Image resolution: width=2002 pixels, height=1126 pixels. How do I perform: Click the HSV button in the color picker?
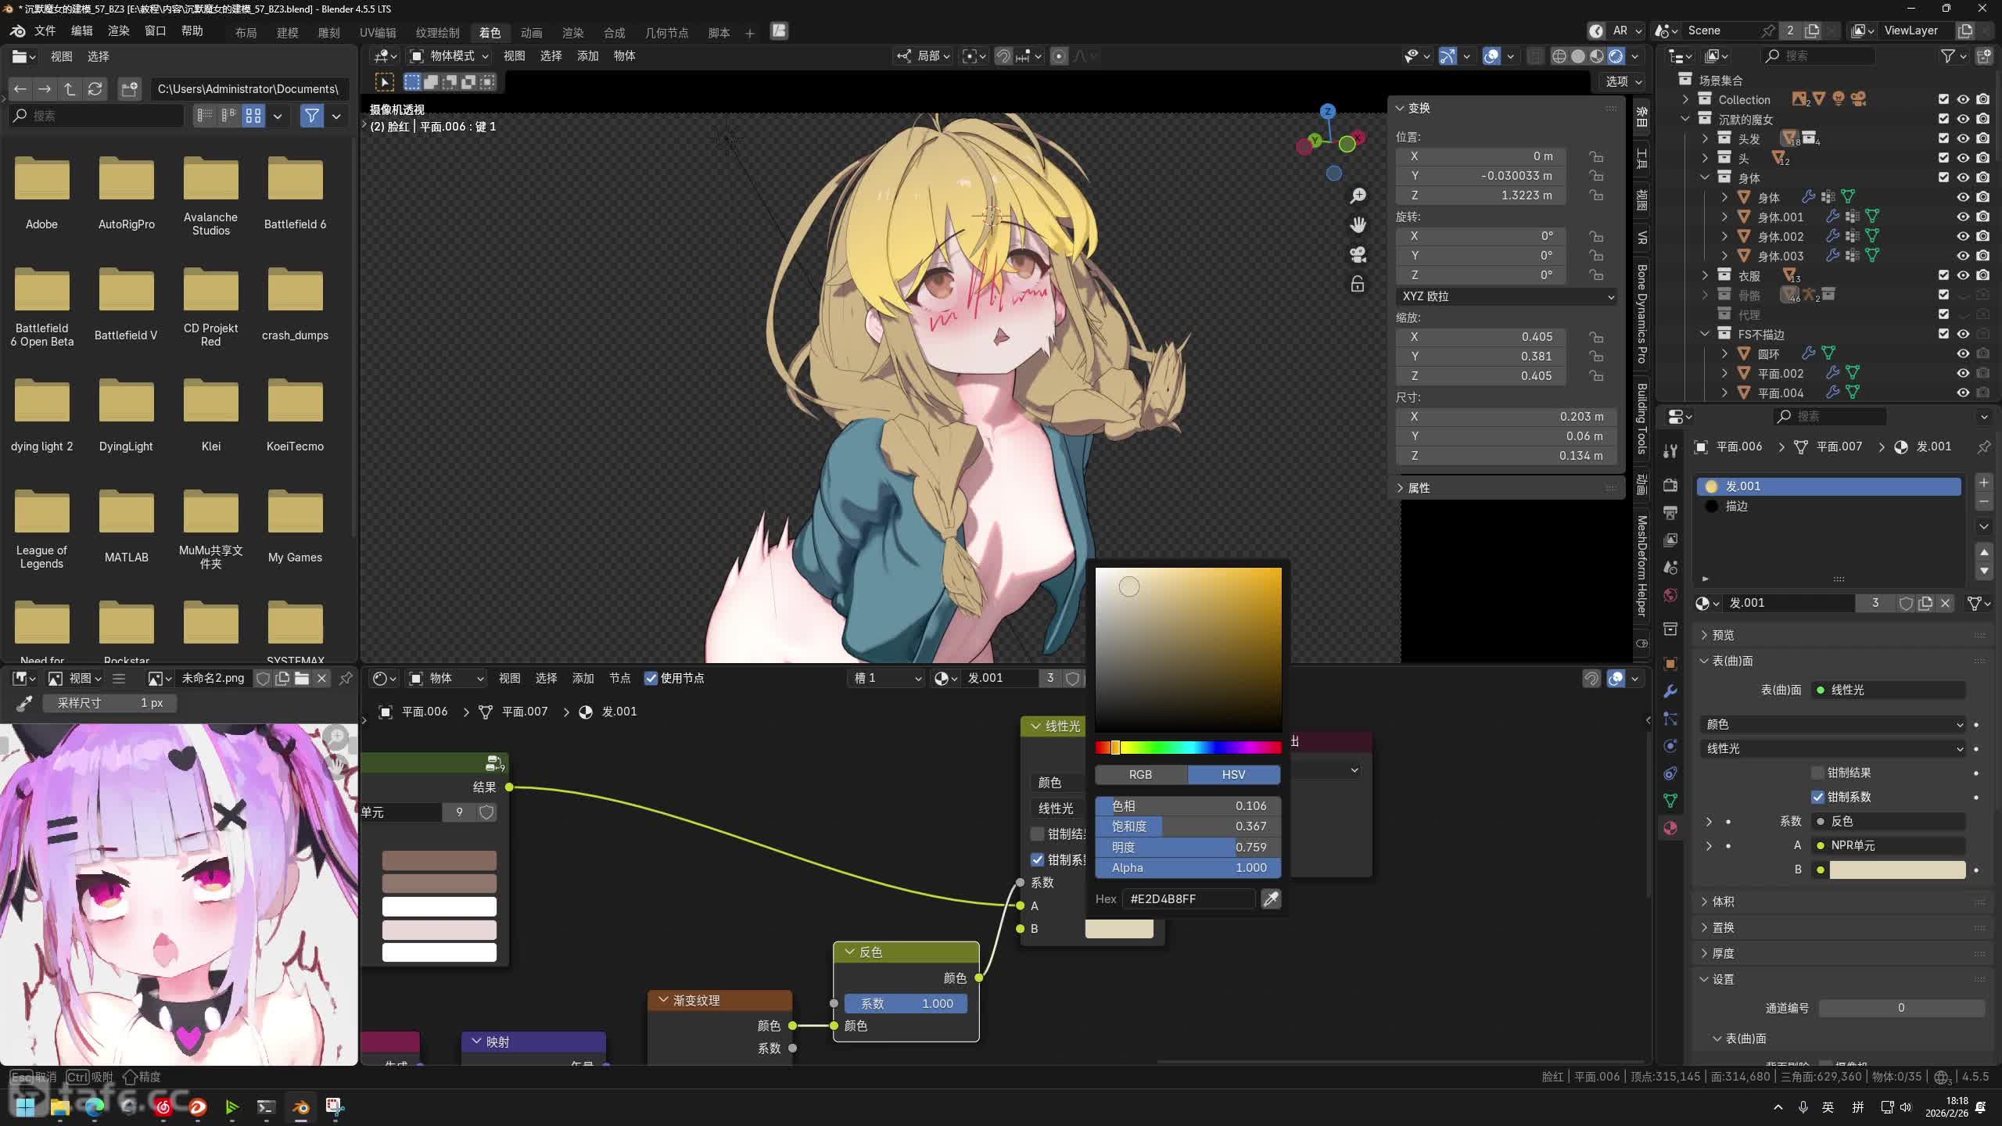1233,774
